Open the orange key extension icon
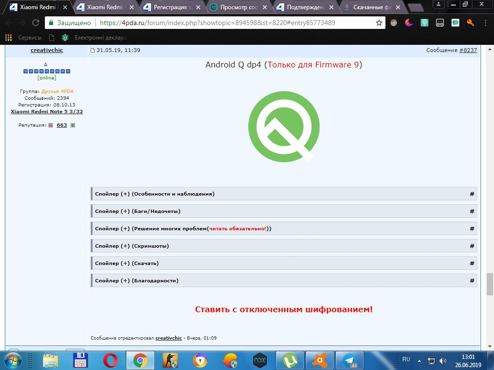 click(x=470, y=23)
